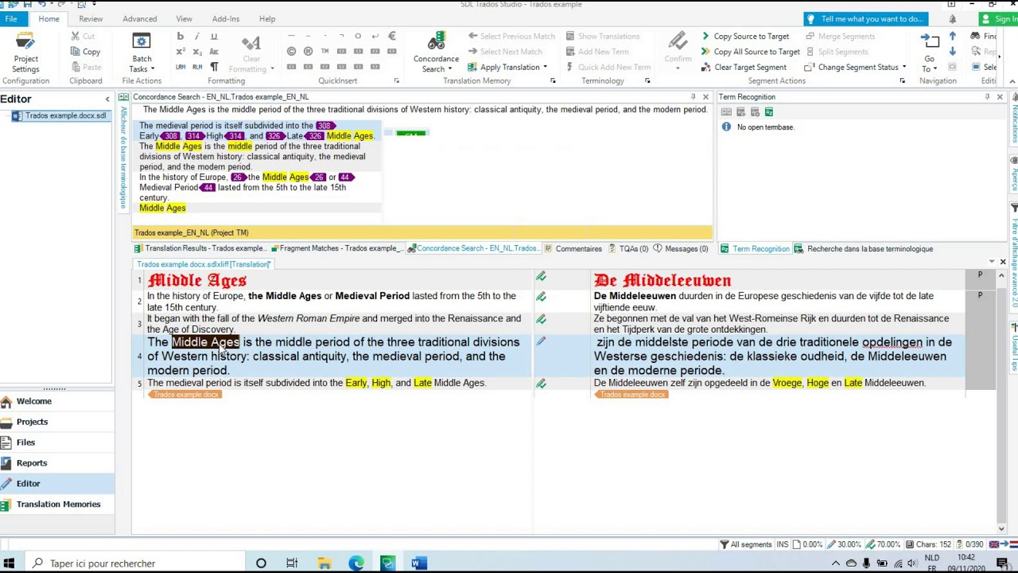
Task: Toggle the show paragraph marks pilcrow
Action: click(214, 67)
